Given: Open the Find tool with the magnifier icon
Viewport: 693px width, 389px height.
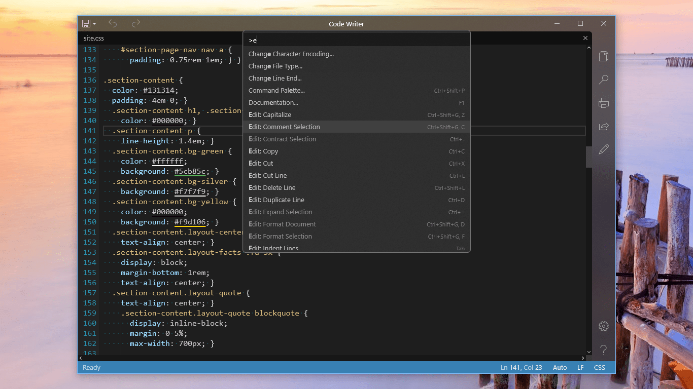Looking at the screenshot, I should pyautogui.click(x=603, y=80).
